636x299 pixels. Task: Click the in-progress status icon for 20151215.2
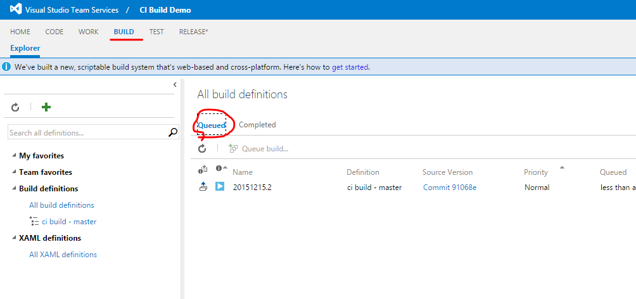220,186
